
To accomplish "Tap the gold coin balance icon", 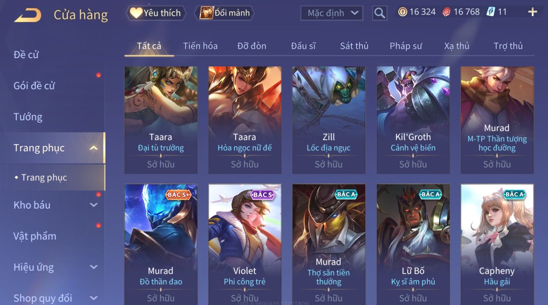I will [402, 12].
